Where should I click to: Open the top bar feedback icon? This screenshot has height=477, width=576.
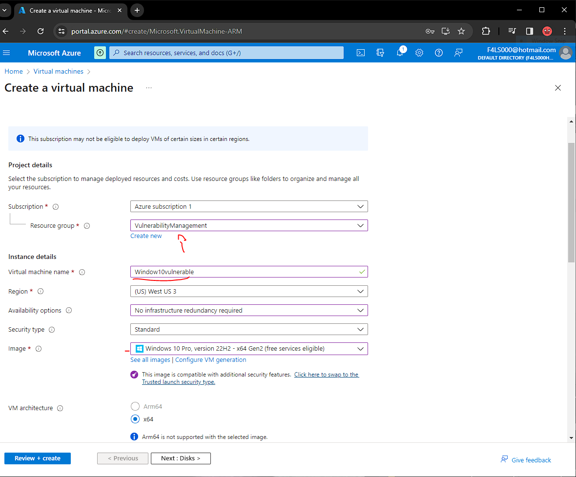click(x=458, y=53)
